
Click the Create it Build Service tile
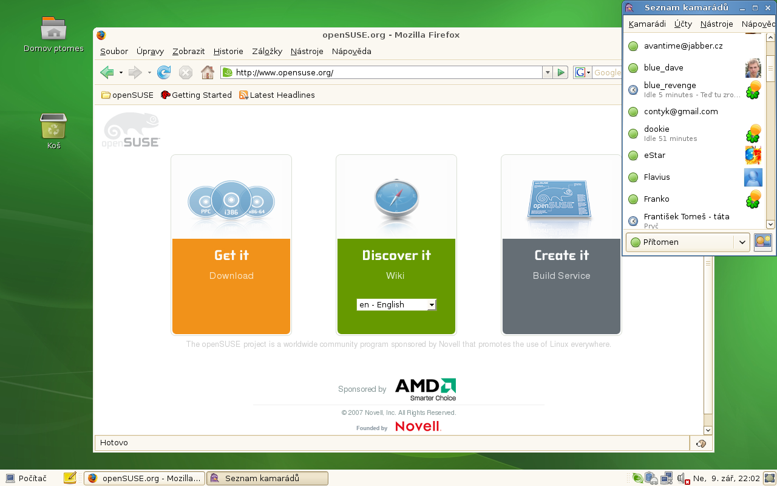[562, 245]
